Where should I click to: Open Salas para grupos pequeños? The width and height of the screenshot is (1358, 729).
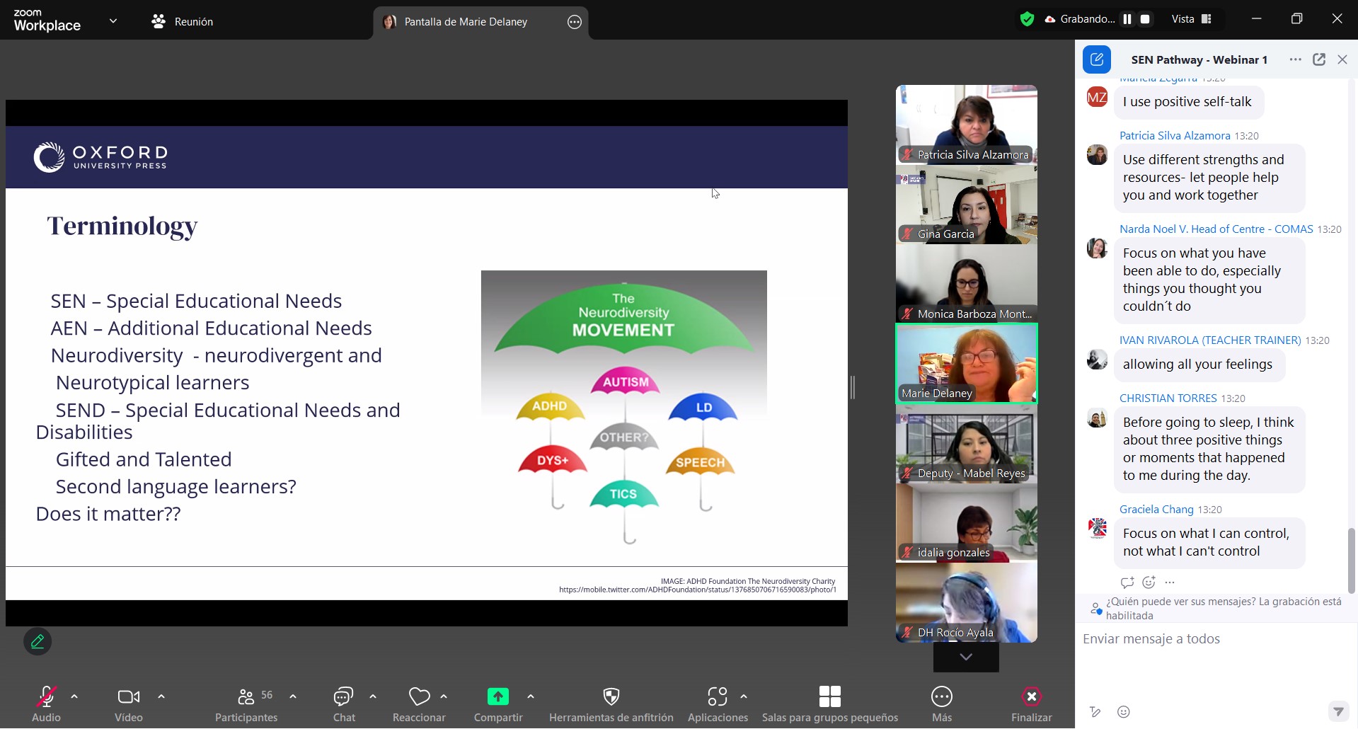coord(830,704)
